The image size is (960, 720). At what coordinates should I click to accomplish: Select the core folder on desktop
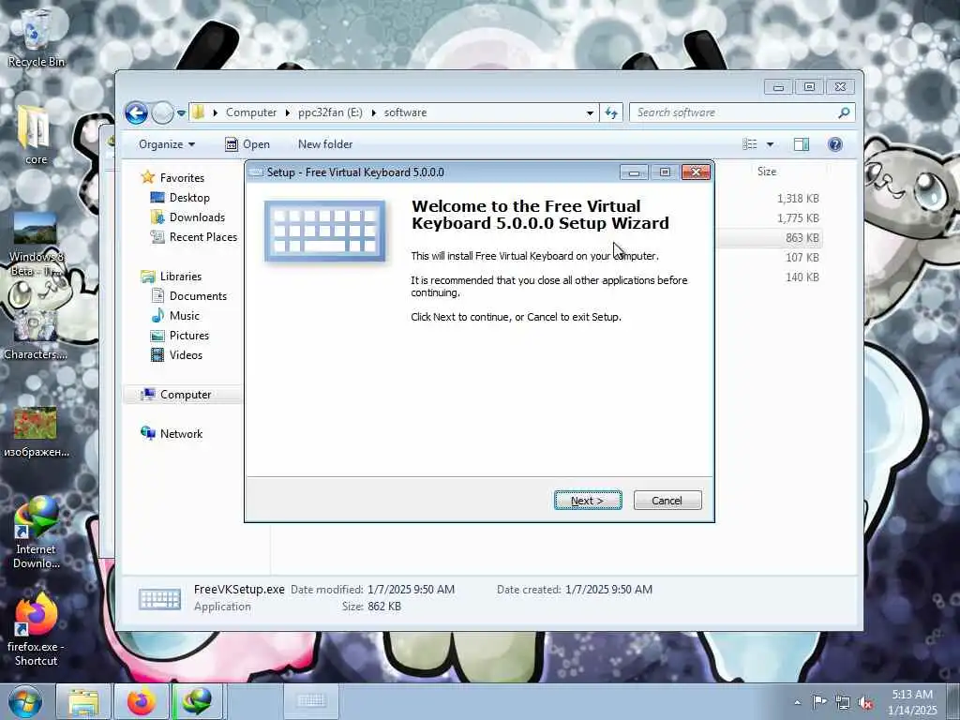36,135
